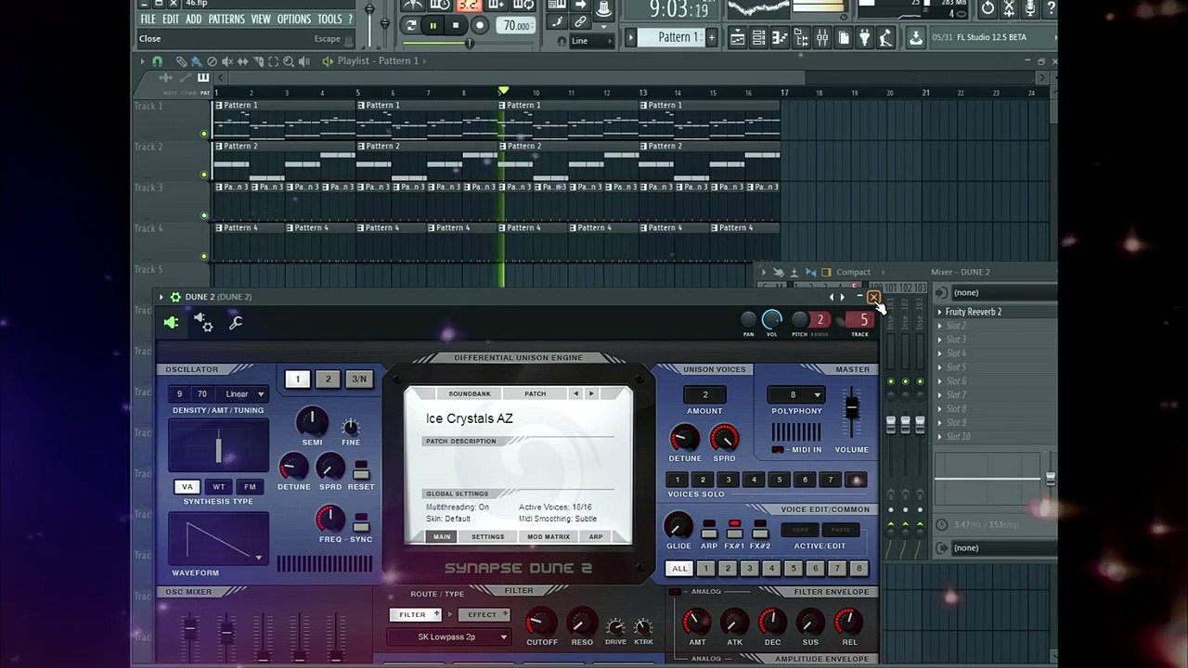Viewport: 1188px width, 668px height.
Task: Toggle the pattern/song mode button
Action: click(x=411, y=26)
